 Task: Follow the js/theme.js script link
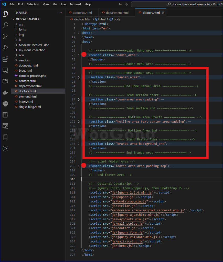pyautogui.click(x=122, y=246)
